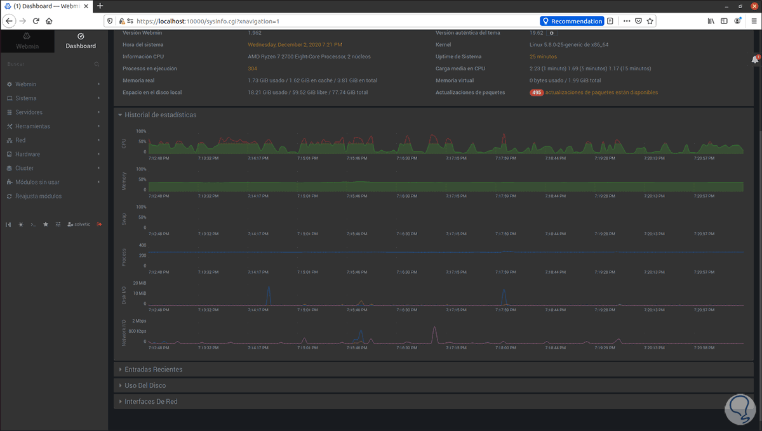
Task: Bookmark this page with star icon
Action: [650, 21]
